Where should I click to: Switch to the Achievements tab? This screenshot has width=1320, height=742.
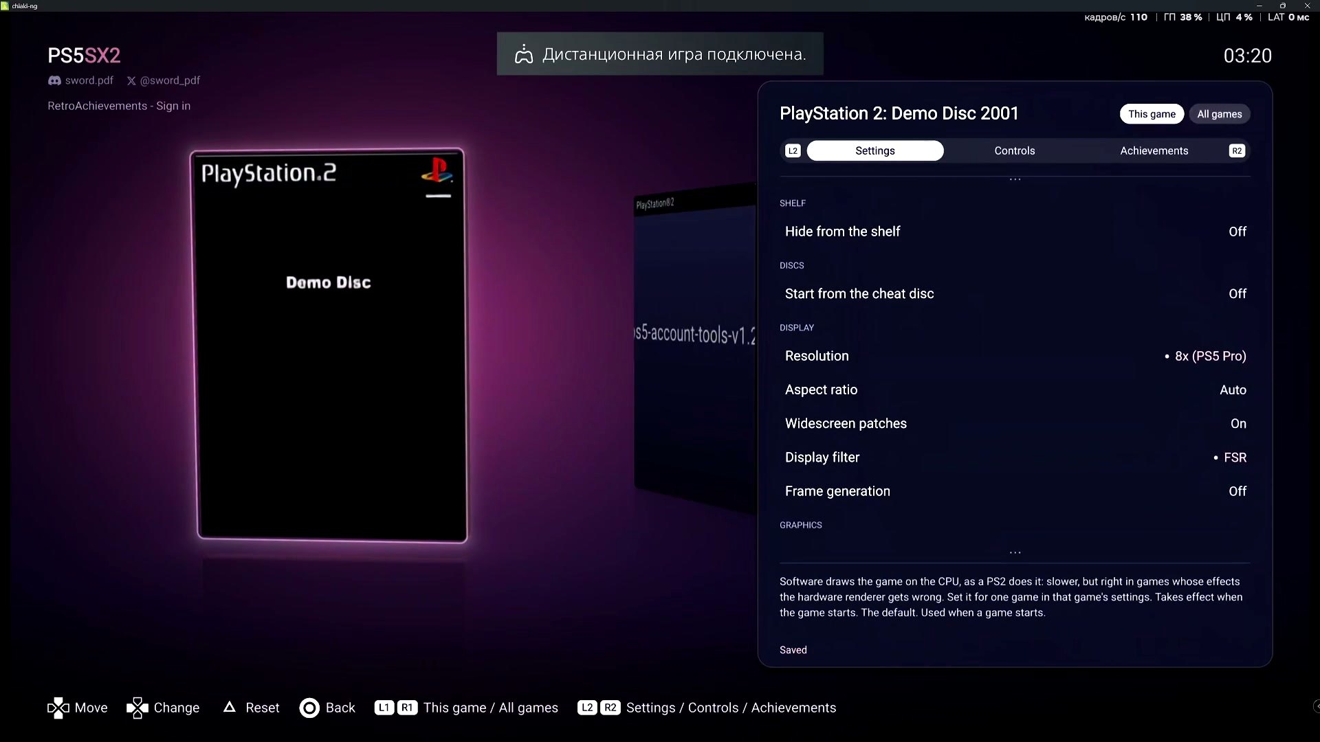coord(1154,150)
